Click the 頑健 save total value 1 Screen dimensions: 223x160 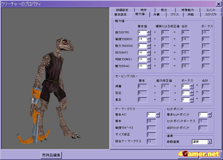(206, 86)
